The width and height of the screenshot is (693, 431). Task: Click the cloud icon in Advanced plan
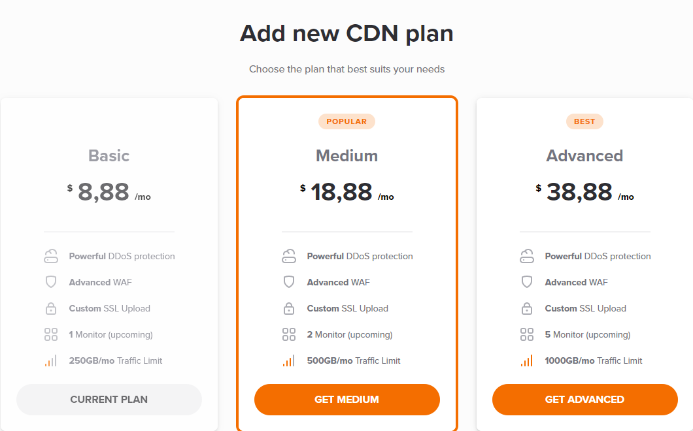click(x=527, y=256)
